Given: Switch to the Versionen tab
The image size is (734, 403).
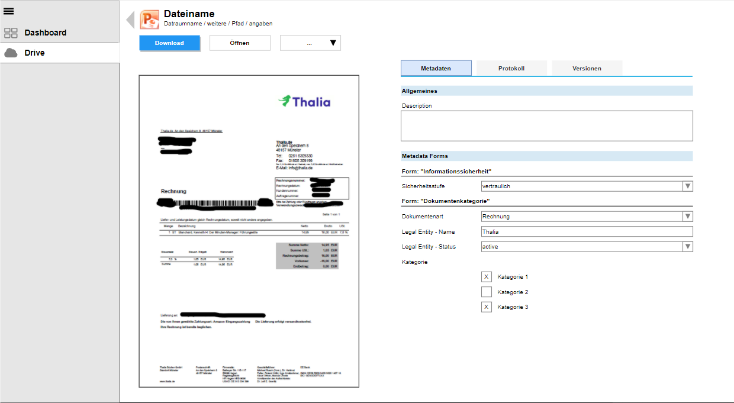Looking at the screenshot, I should 587,69.
